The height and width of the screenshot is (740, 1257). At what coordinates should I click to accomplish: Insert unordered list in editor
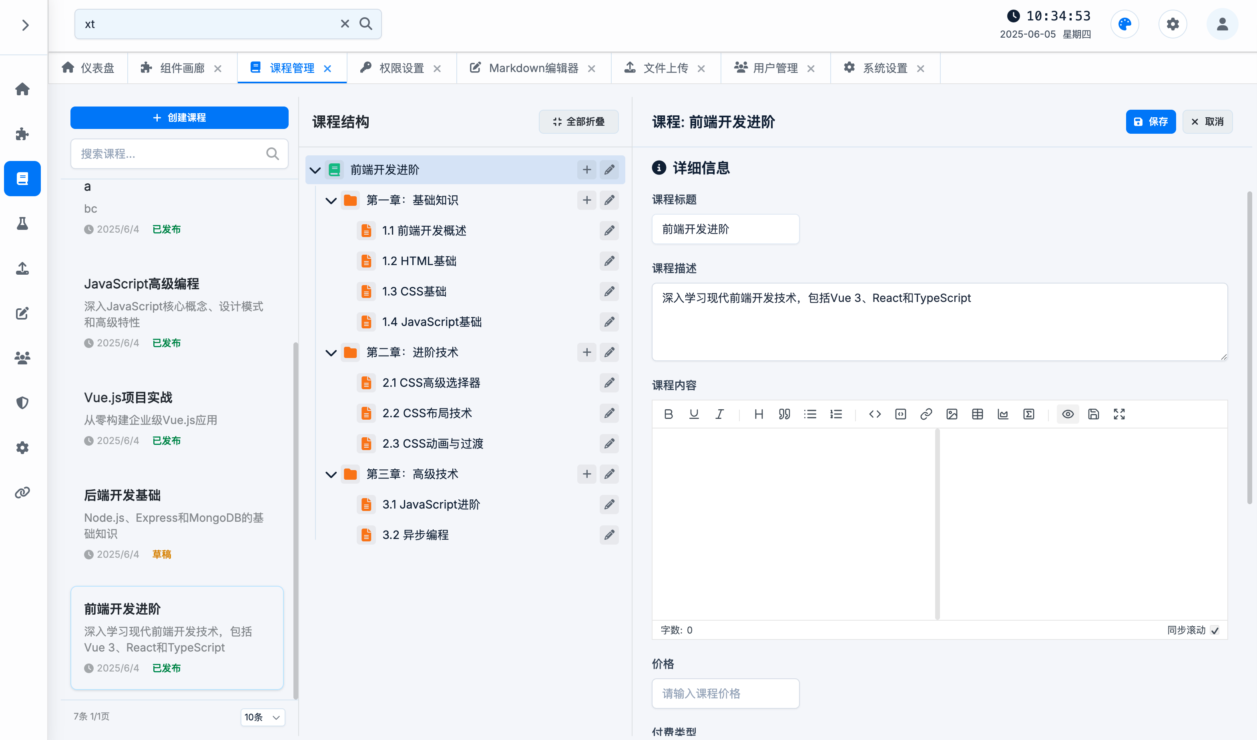[810, 414]
